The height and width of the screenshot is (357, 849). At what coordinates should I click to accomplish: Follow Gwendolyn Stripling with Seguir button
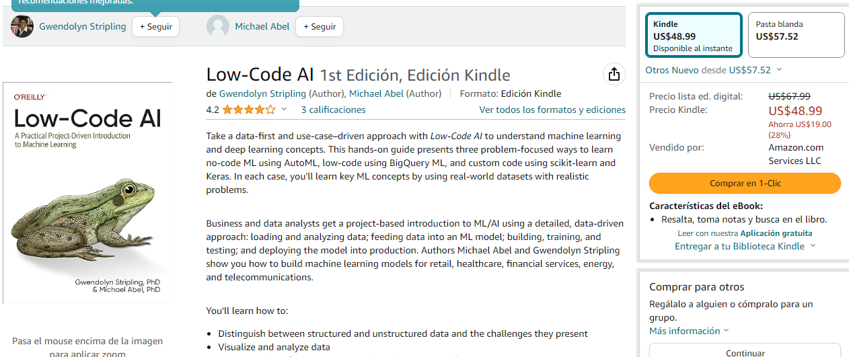click(x=155, y=27)
